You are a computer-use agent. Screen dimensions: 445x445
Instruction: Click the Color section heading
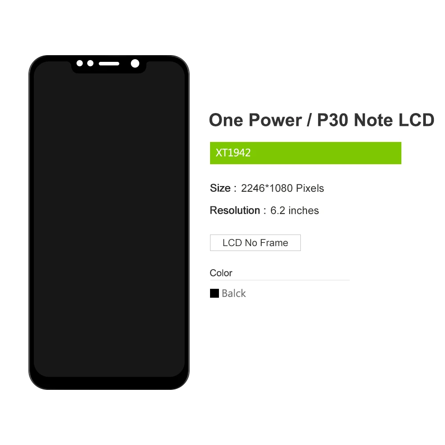(221, 273)
